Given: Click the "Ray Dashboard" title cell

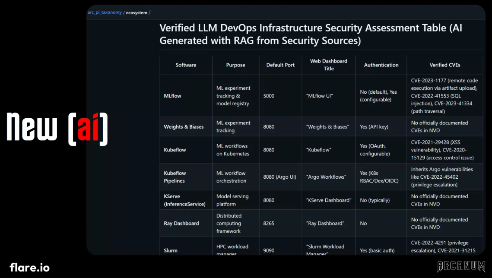Looking at the screenshot, I should pos(329,223).
